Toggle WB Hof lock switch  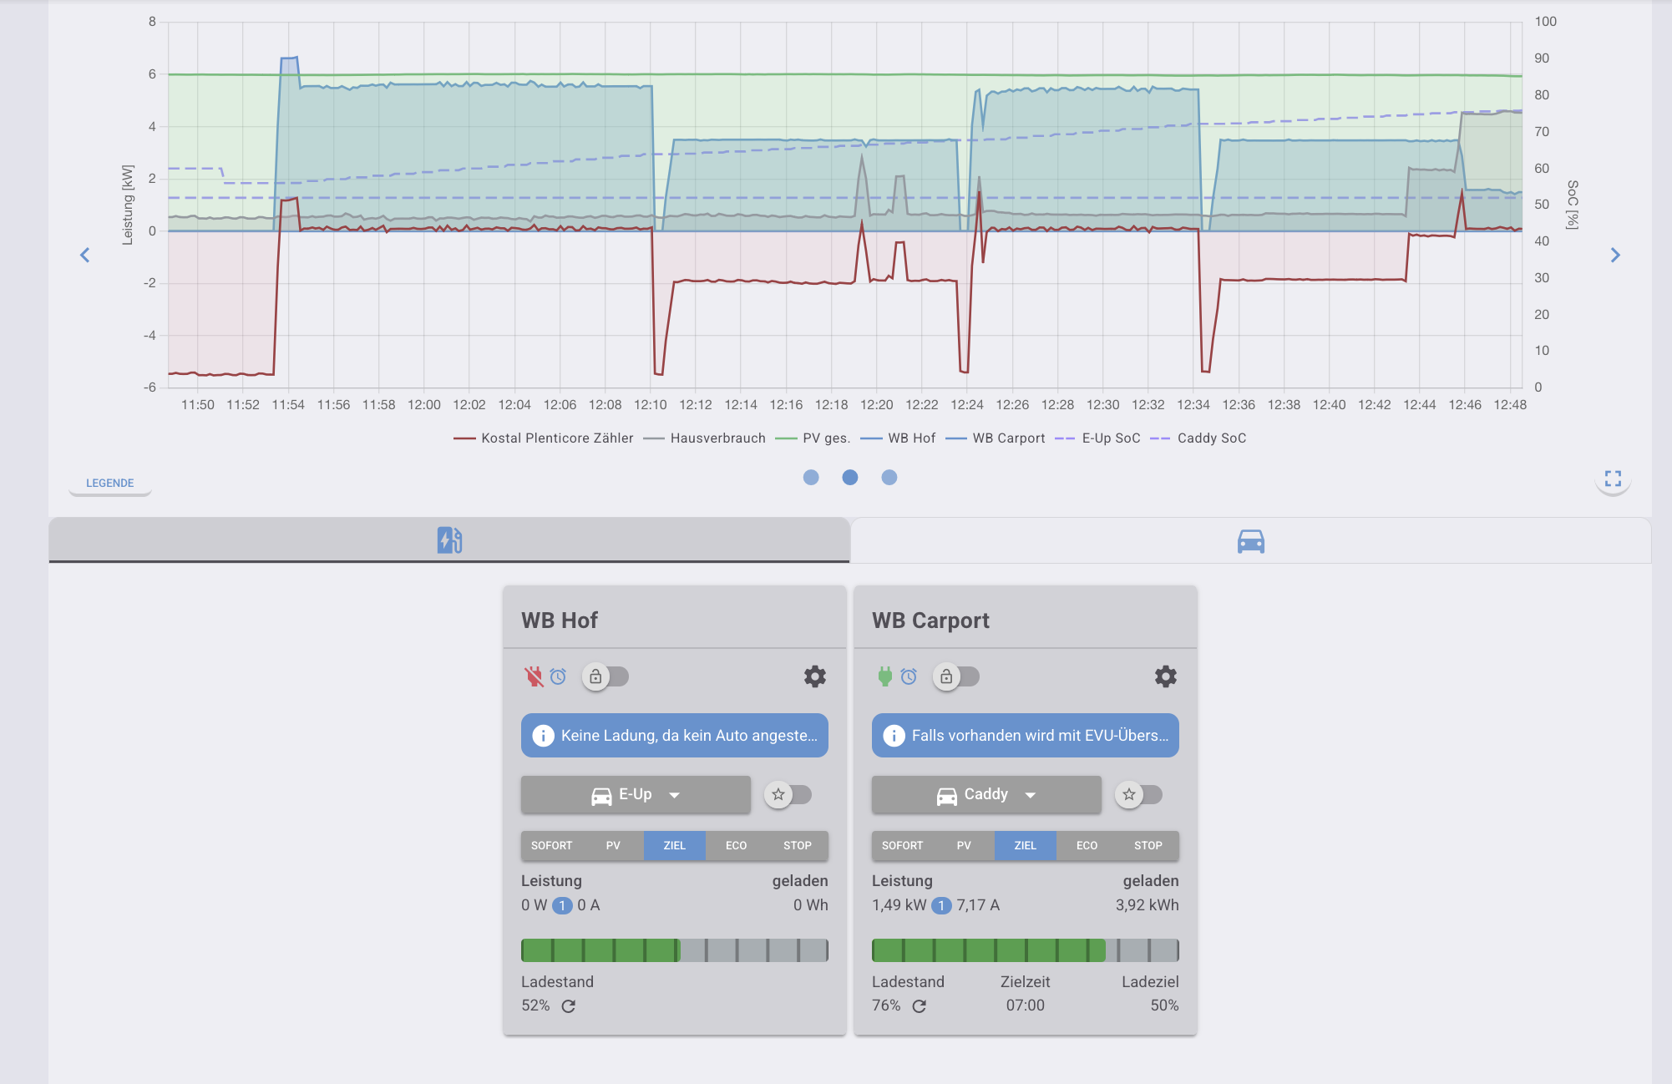(x=606, y=676)
